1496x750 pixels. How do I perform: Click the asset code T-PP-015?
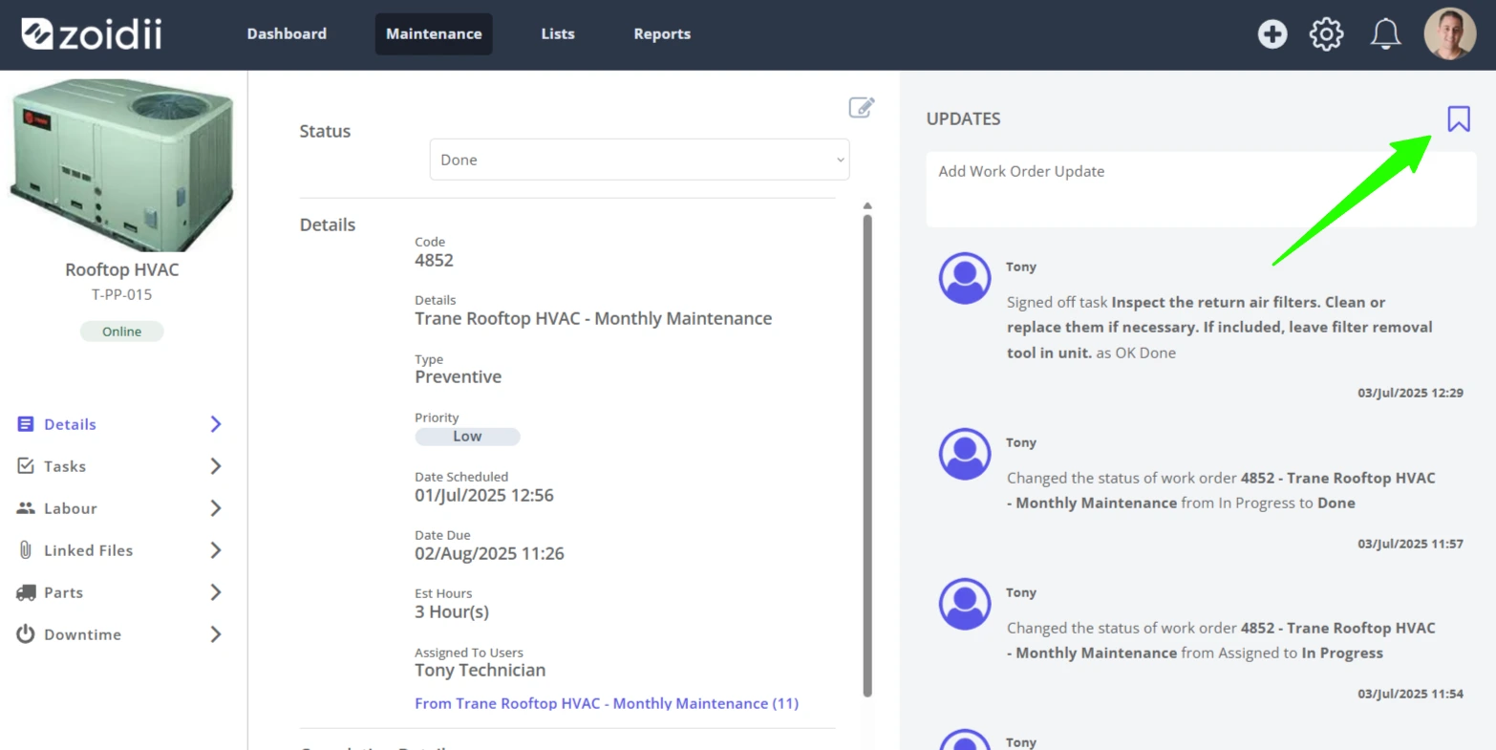pyautogui.click(x=122, y=294)
